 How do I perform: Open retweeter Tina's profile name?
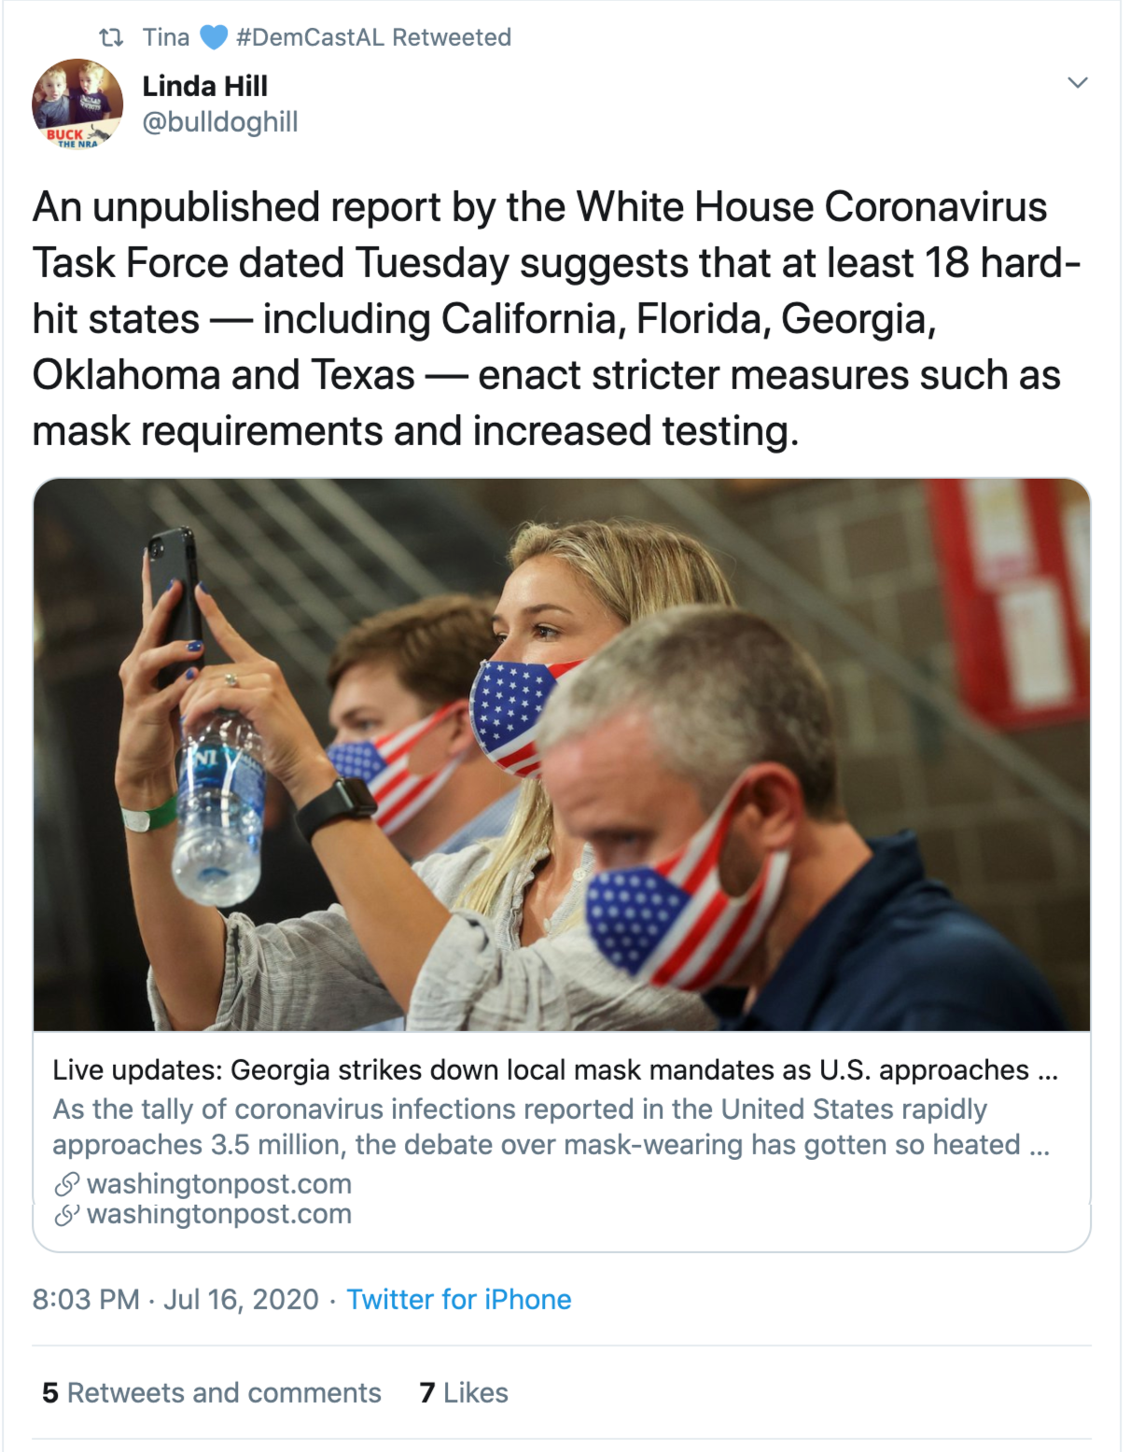[x=165, y=37]
